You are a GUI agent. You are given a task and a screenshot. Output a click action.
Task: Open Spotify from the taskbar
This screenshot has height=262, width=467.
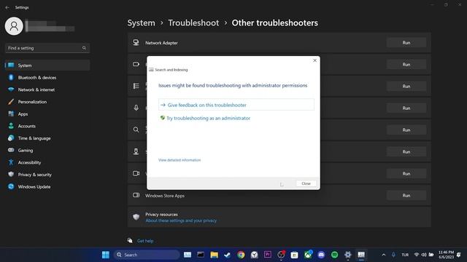point(334,255)
